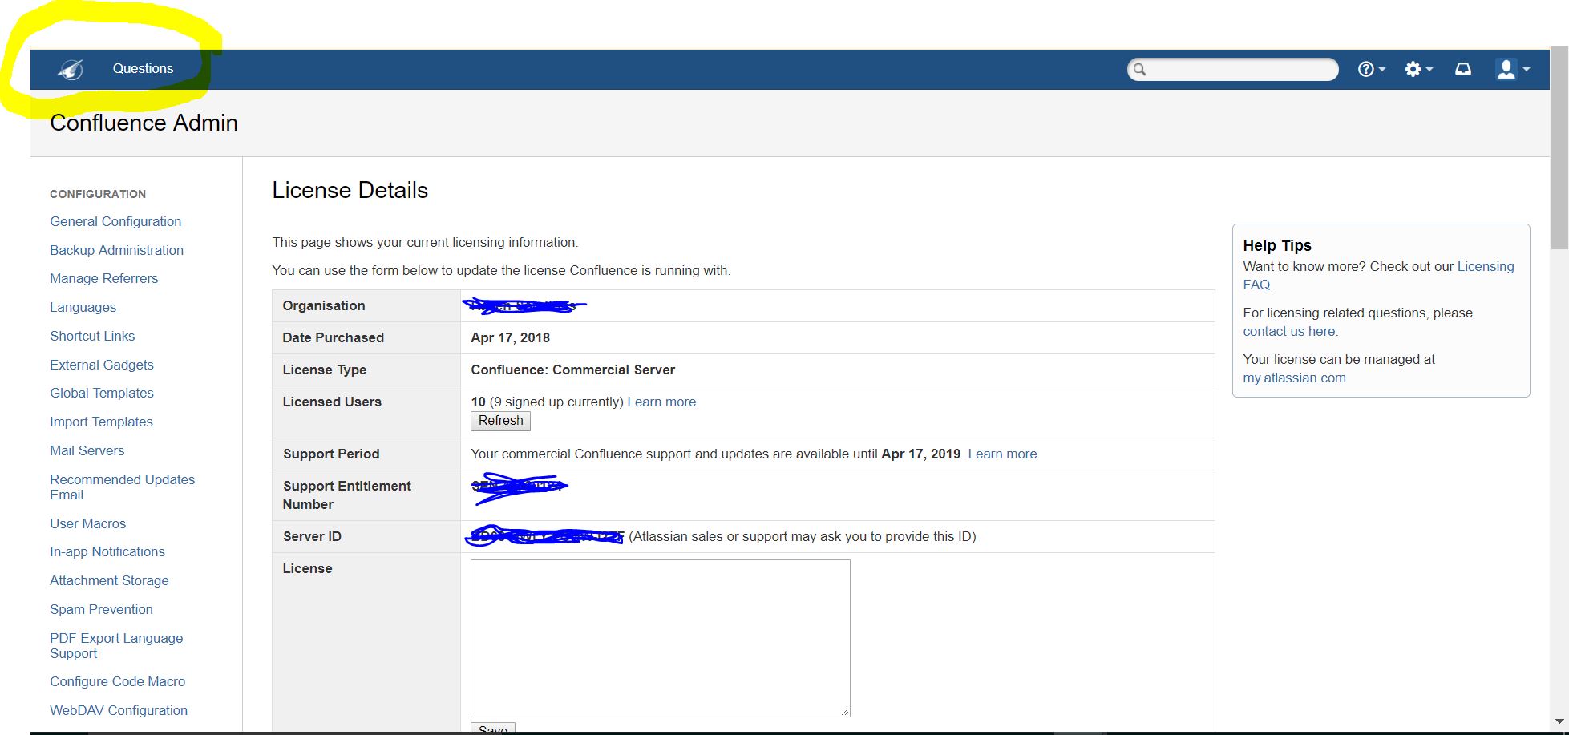Open Configure Code Macro
Screen dimensions: 1569x735
coord(117,681)
